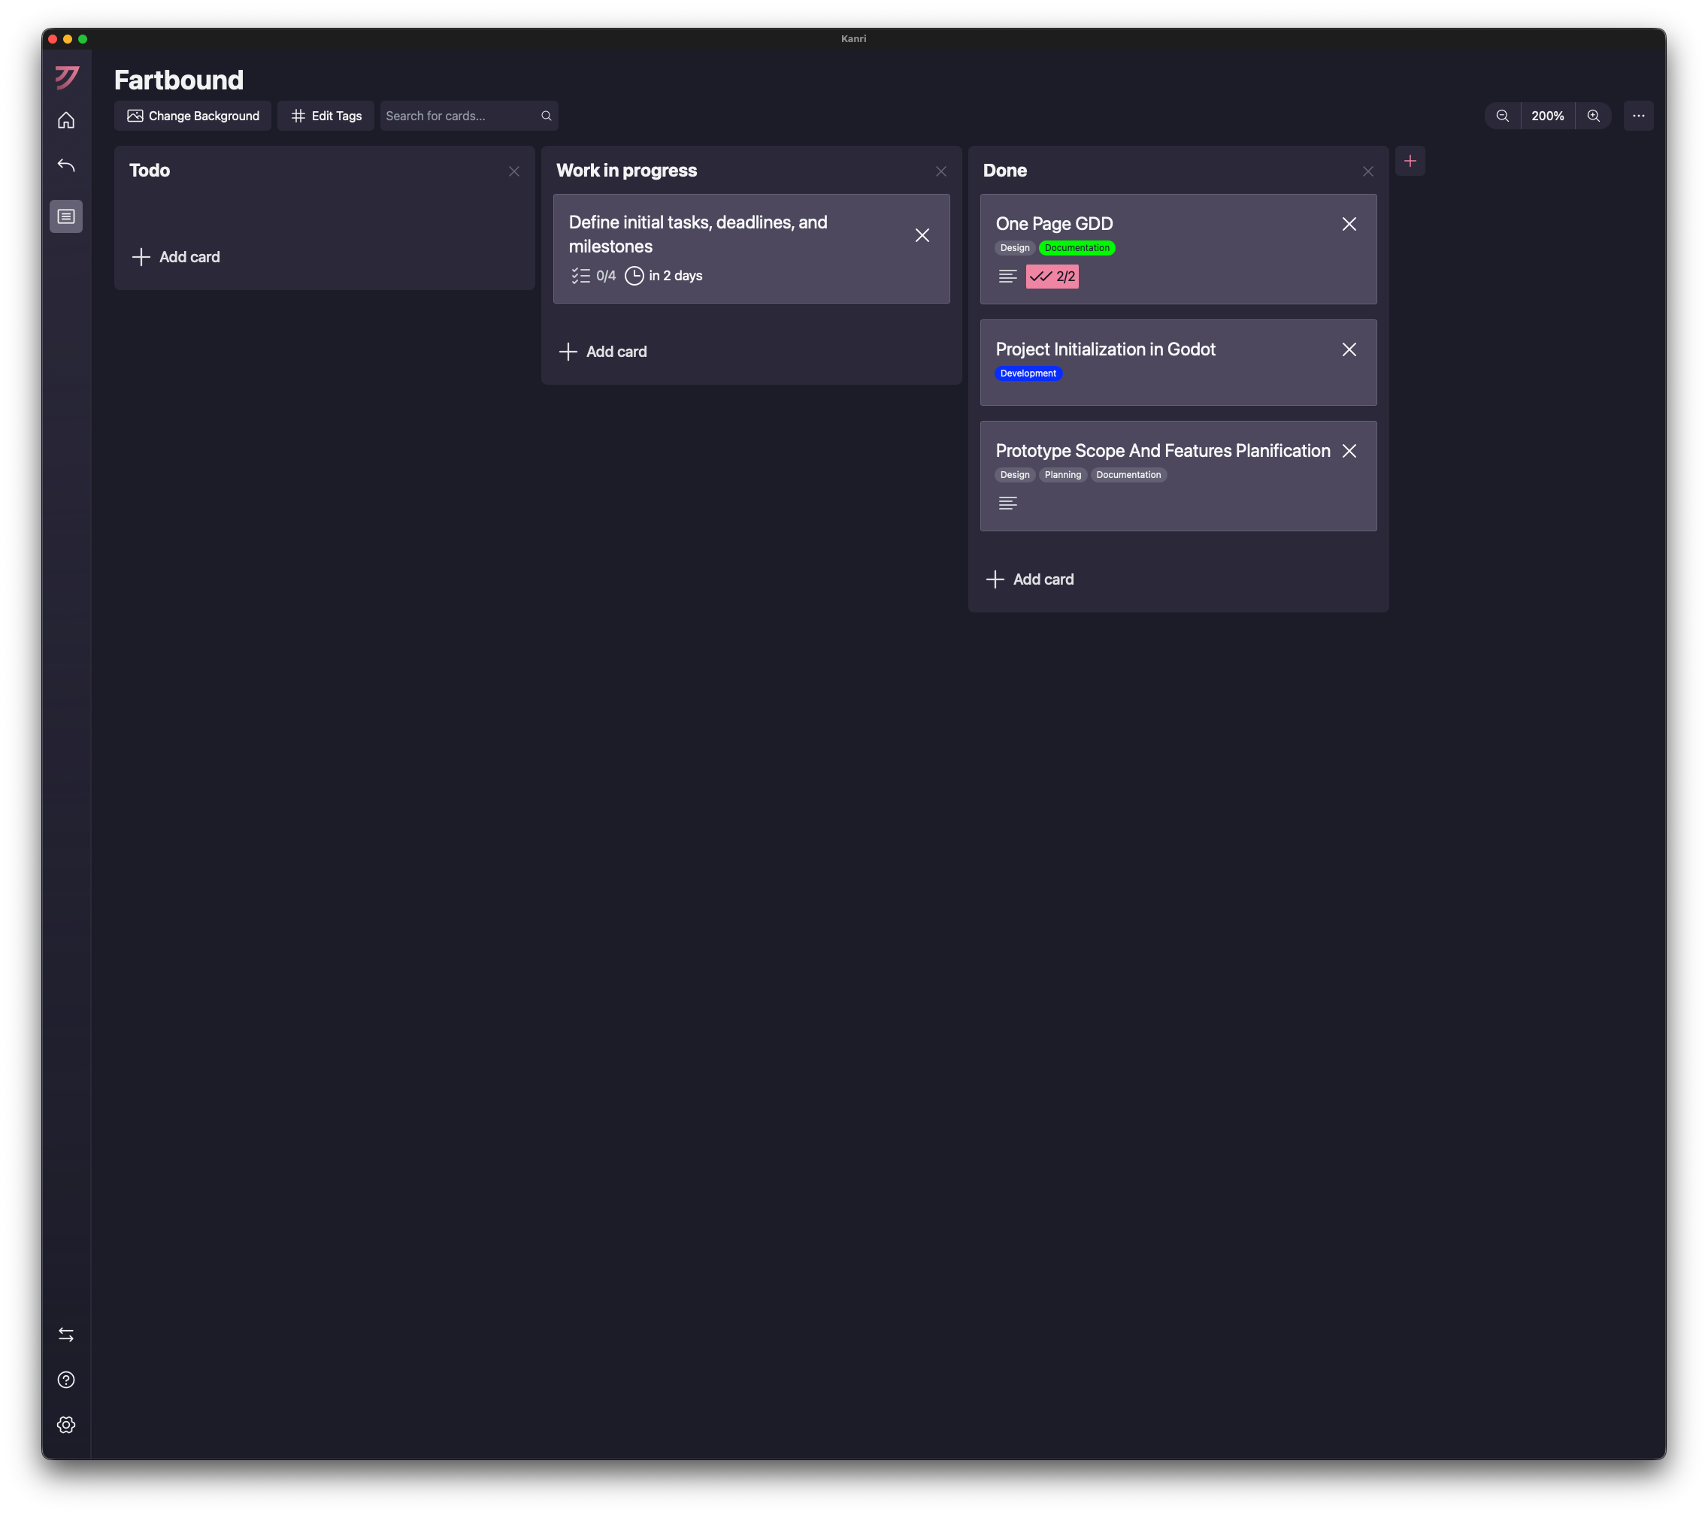
Task: Click the blue Development tag on Project Initialization
Action: (1028, 373)
